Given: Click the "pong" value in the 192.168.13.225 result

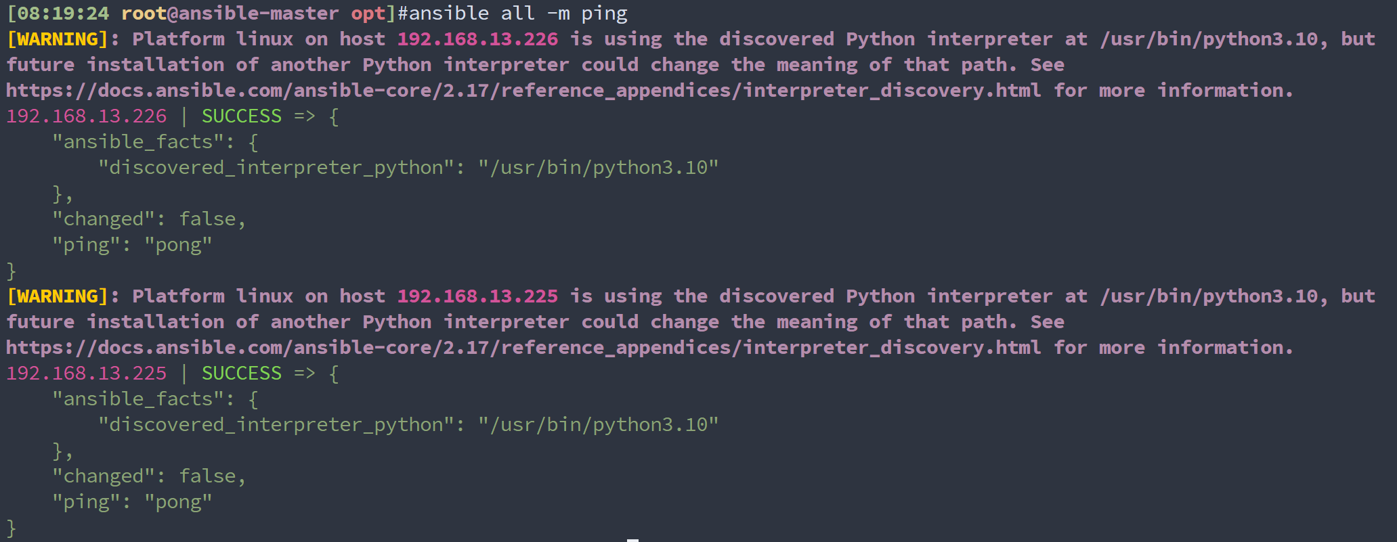Looking at the screenshot, I should [x=178, y=502].
